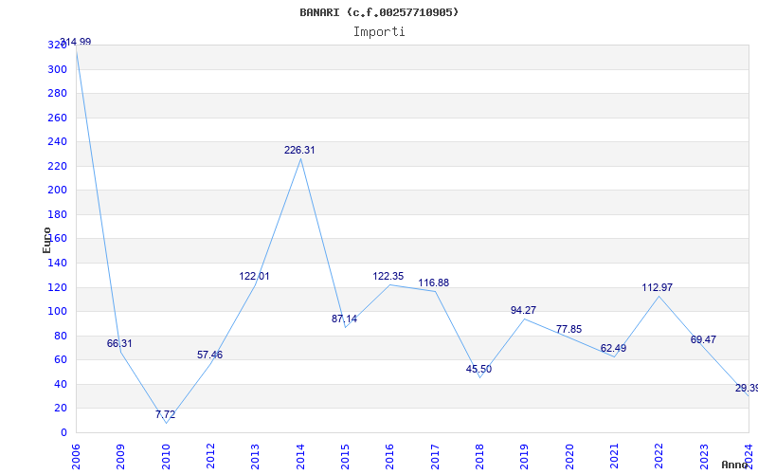
Task: Click the 2020 x-axis year label
Action: pyautogui.click(x=569, y=457)
